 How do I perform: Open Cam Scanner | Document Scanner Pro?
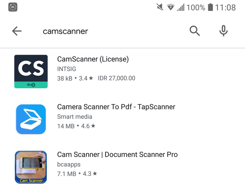tap(117, 155)
